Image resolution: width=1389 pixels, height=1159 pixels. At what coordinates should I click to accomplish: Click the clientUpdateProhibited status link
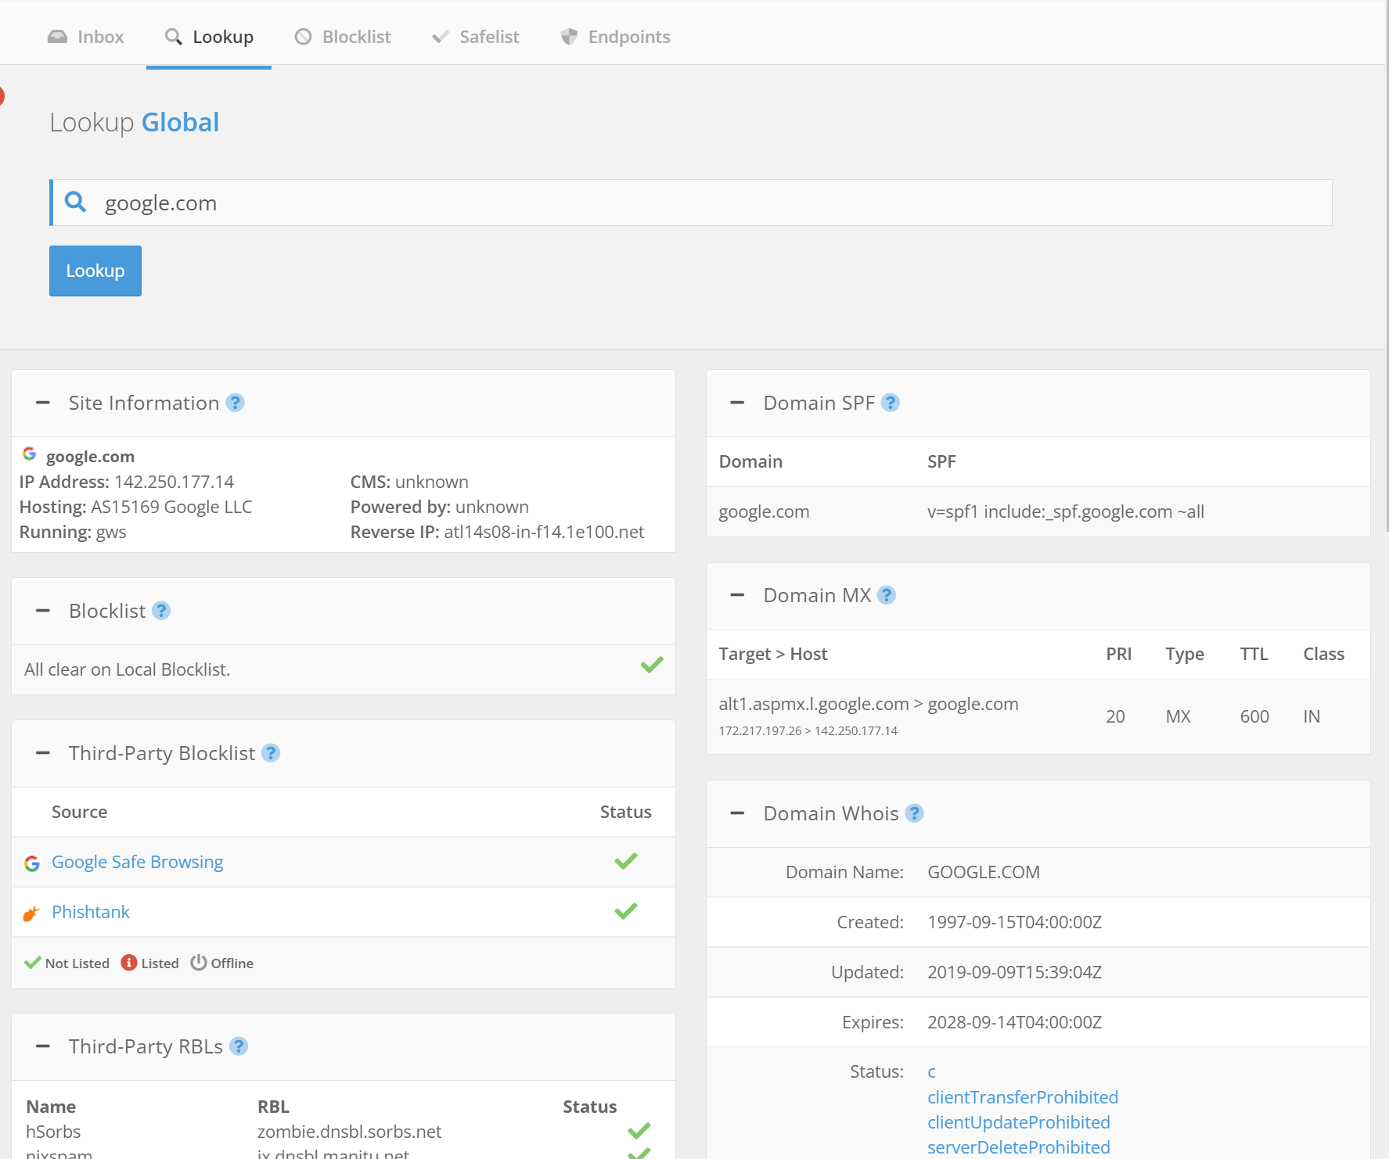[x=1019, y=1122]
